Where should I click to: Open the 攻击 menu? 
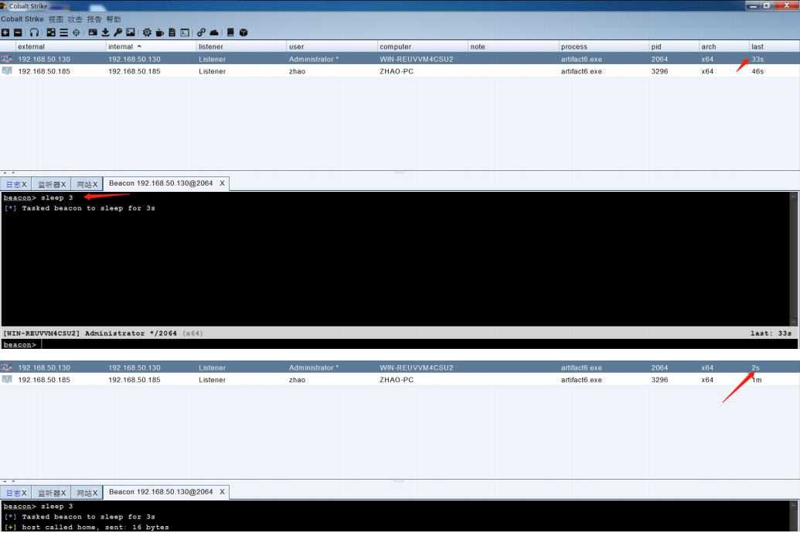[x=75, y=19]
